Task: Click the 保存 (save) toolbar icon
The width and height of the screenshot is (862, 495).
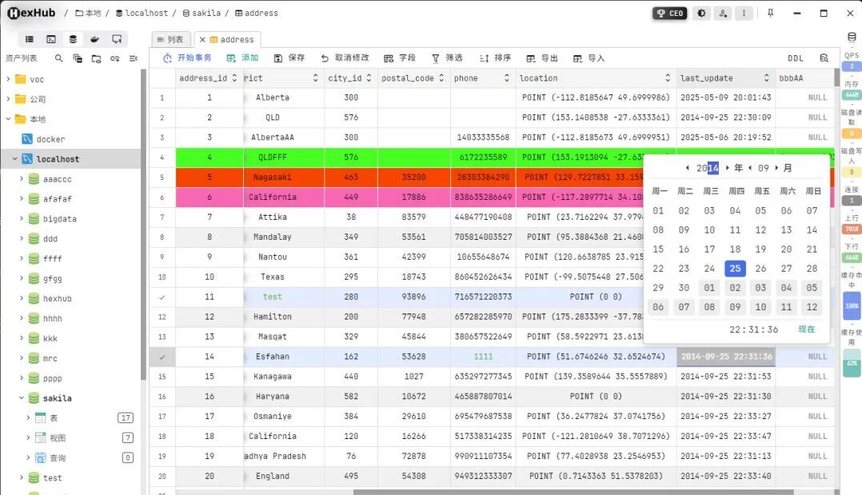Action: click(x=278, y=58)
